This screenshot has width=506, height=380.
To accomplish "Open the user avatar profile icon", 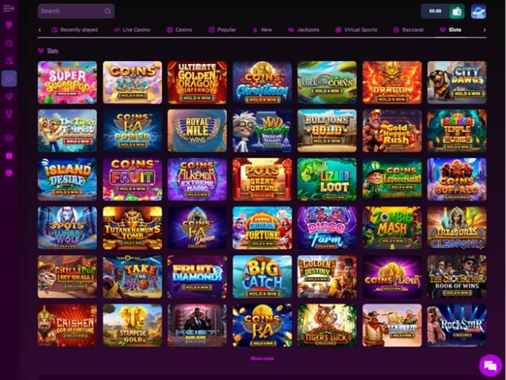I will tap(479, 11).
